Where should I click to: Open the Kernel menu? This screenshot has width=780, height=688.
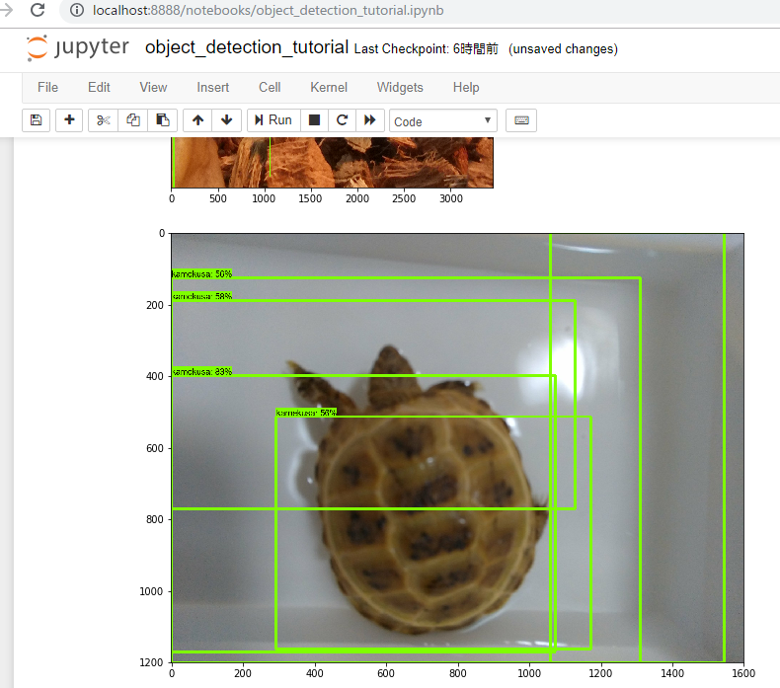coord(329,88)
